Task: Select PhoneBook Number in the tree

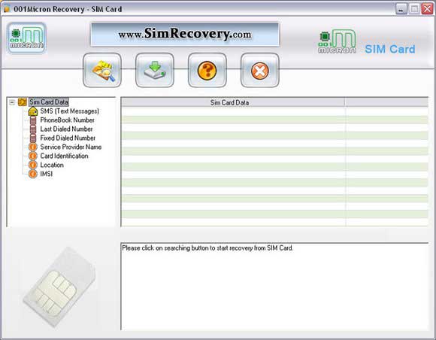Action: coord(68,120)
